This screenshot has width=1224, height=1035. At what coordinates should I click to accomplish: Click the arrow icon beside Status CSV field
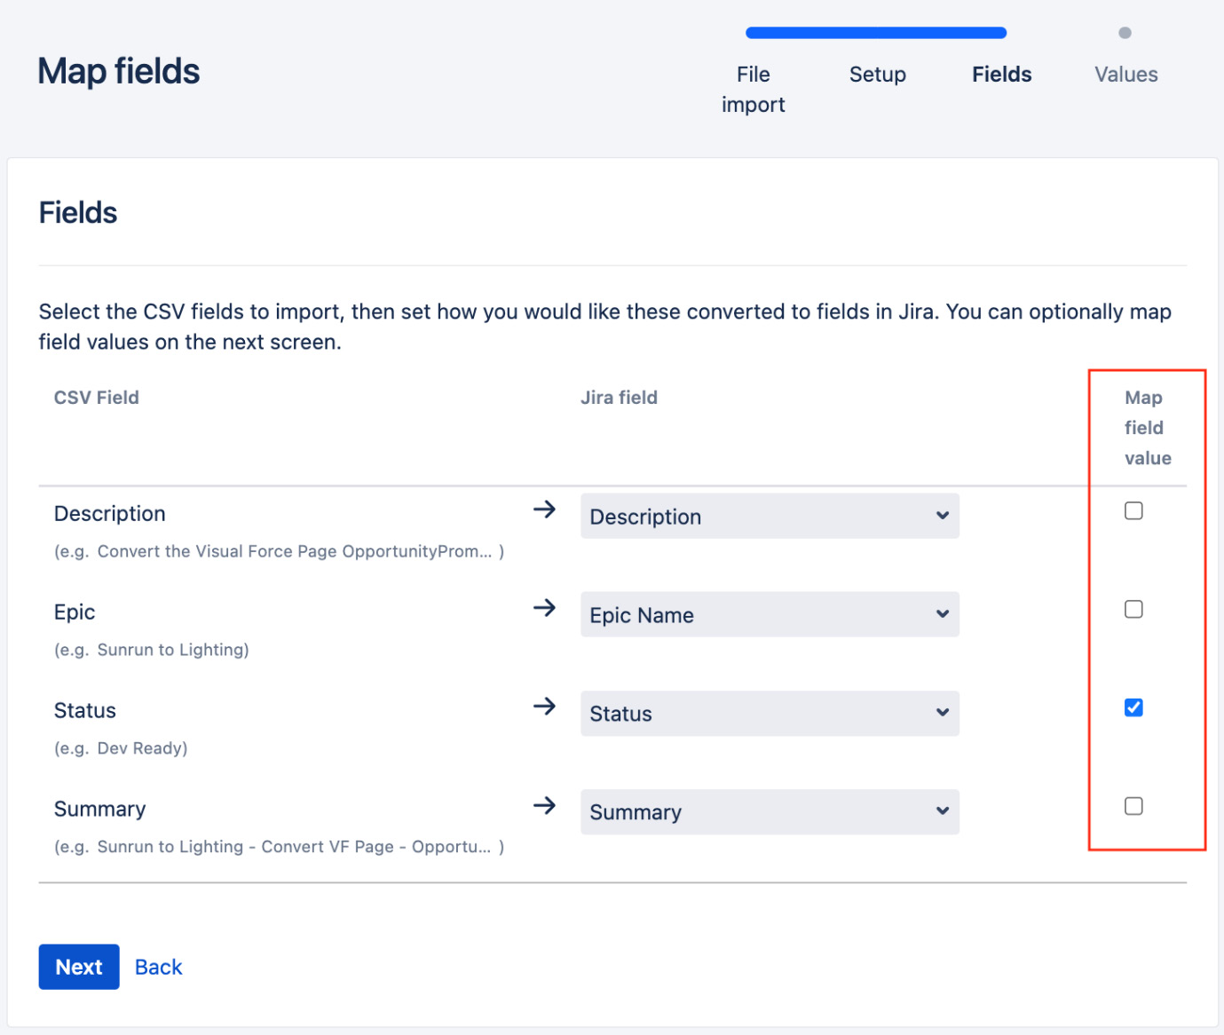(x=544, y=707)
